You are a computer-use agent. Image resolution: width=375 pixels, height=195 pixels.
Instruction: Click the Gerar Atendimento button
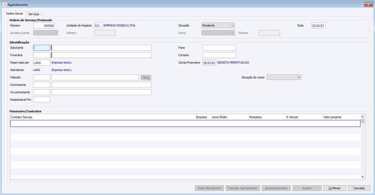pos(209,188)
